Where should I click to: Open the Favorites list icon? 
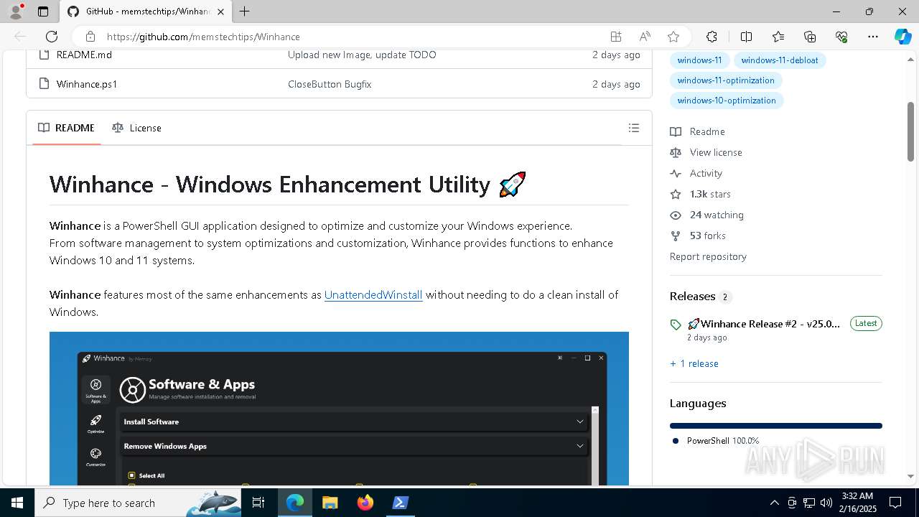778,37
